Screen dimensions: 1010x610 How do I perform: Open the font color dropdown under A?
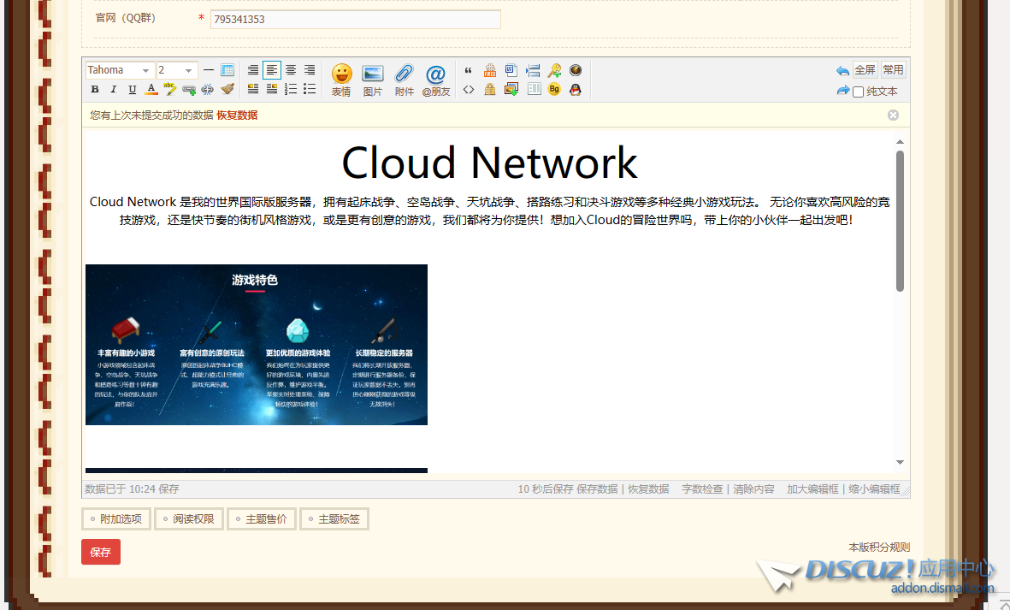click(x=149, y=89)
